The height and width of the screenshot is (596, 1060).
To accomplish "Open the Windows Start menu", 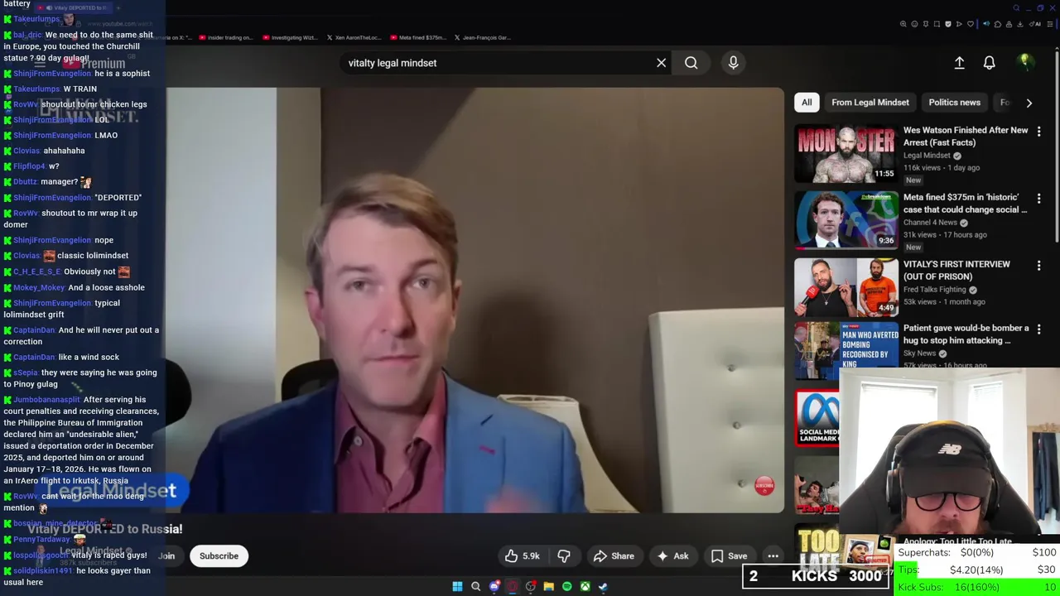I will (x=457, y=587).
